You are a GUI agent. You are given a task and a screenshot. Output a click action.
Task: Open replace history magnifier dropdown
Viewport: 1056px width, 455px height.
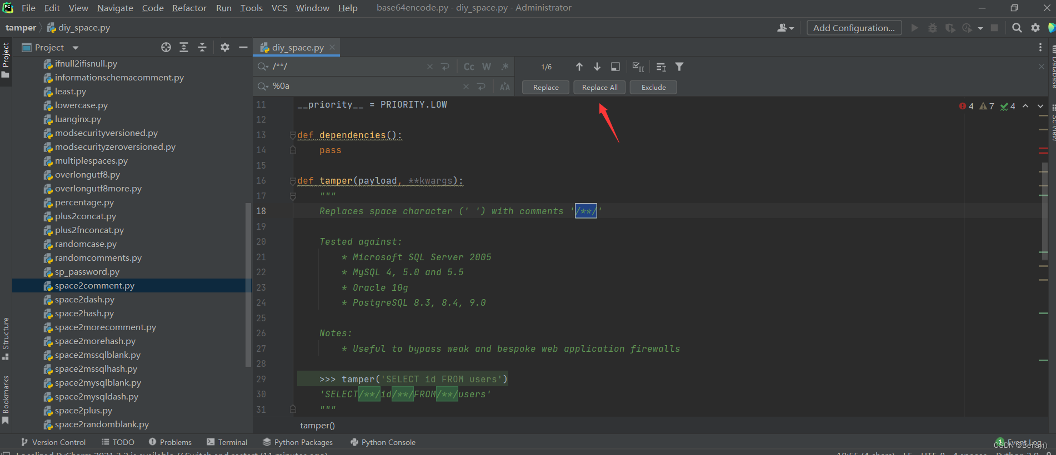click(x=263, y=87)
